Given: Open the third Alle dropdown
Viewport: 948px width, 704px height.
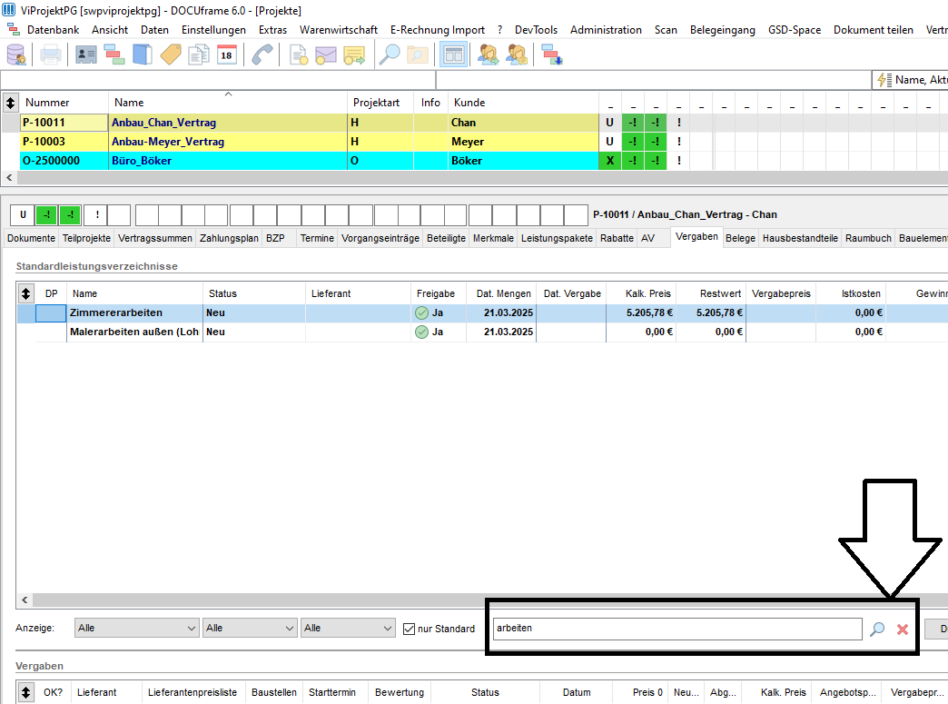Looking at the screenshot, I should point(349,628).
